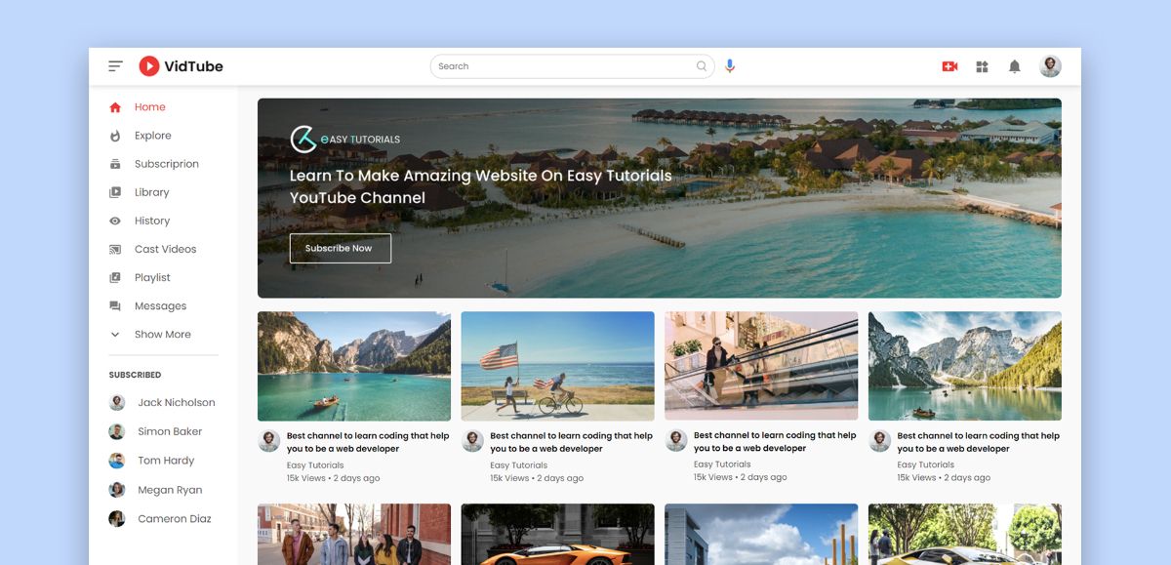Open History in the sidebar
The image size is (1171, 565).
(x=151, y=221)
